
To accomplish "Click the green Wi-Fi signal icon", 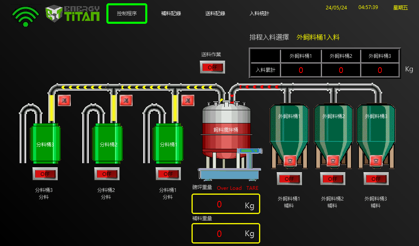I will [25, 16].
